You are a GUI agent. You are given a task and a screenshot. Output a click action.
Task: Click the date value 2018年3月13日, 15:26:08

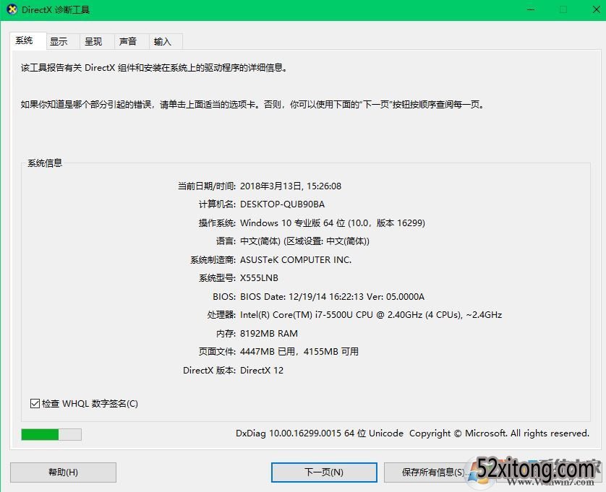click(291, 186)
